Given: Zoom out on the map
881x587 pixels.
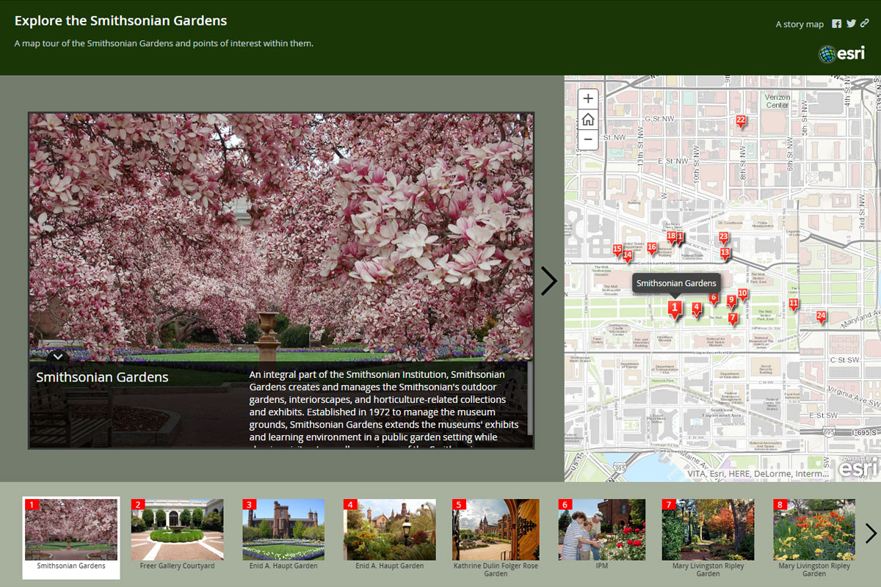Looking at the screenshot, I should click(x=588, y=139).
